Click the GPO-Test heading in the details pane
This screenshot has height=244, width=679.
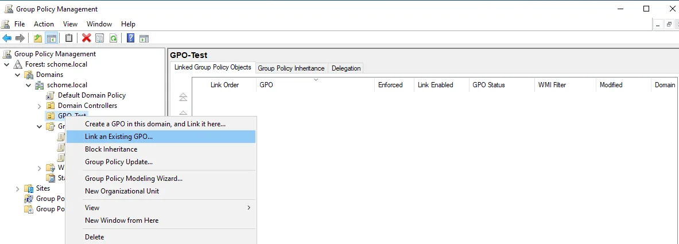[x=189, y=55]
